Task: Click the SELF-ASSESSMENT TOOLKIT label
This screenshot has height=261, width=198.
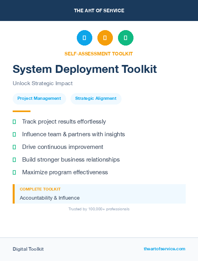Action: point(99,54)
